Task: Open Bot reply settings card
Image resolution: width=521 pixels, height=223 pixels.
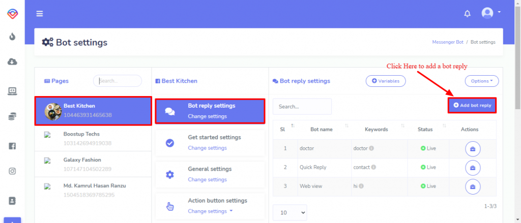Action: (210, 111)
